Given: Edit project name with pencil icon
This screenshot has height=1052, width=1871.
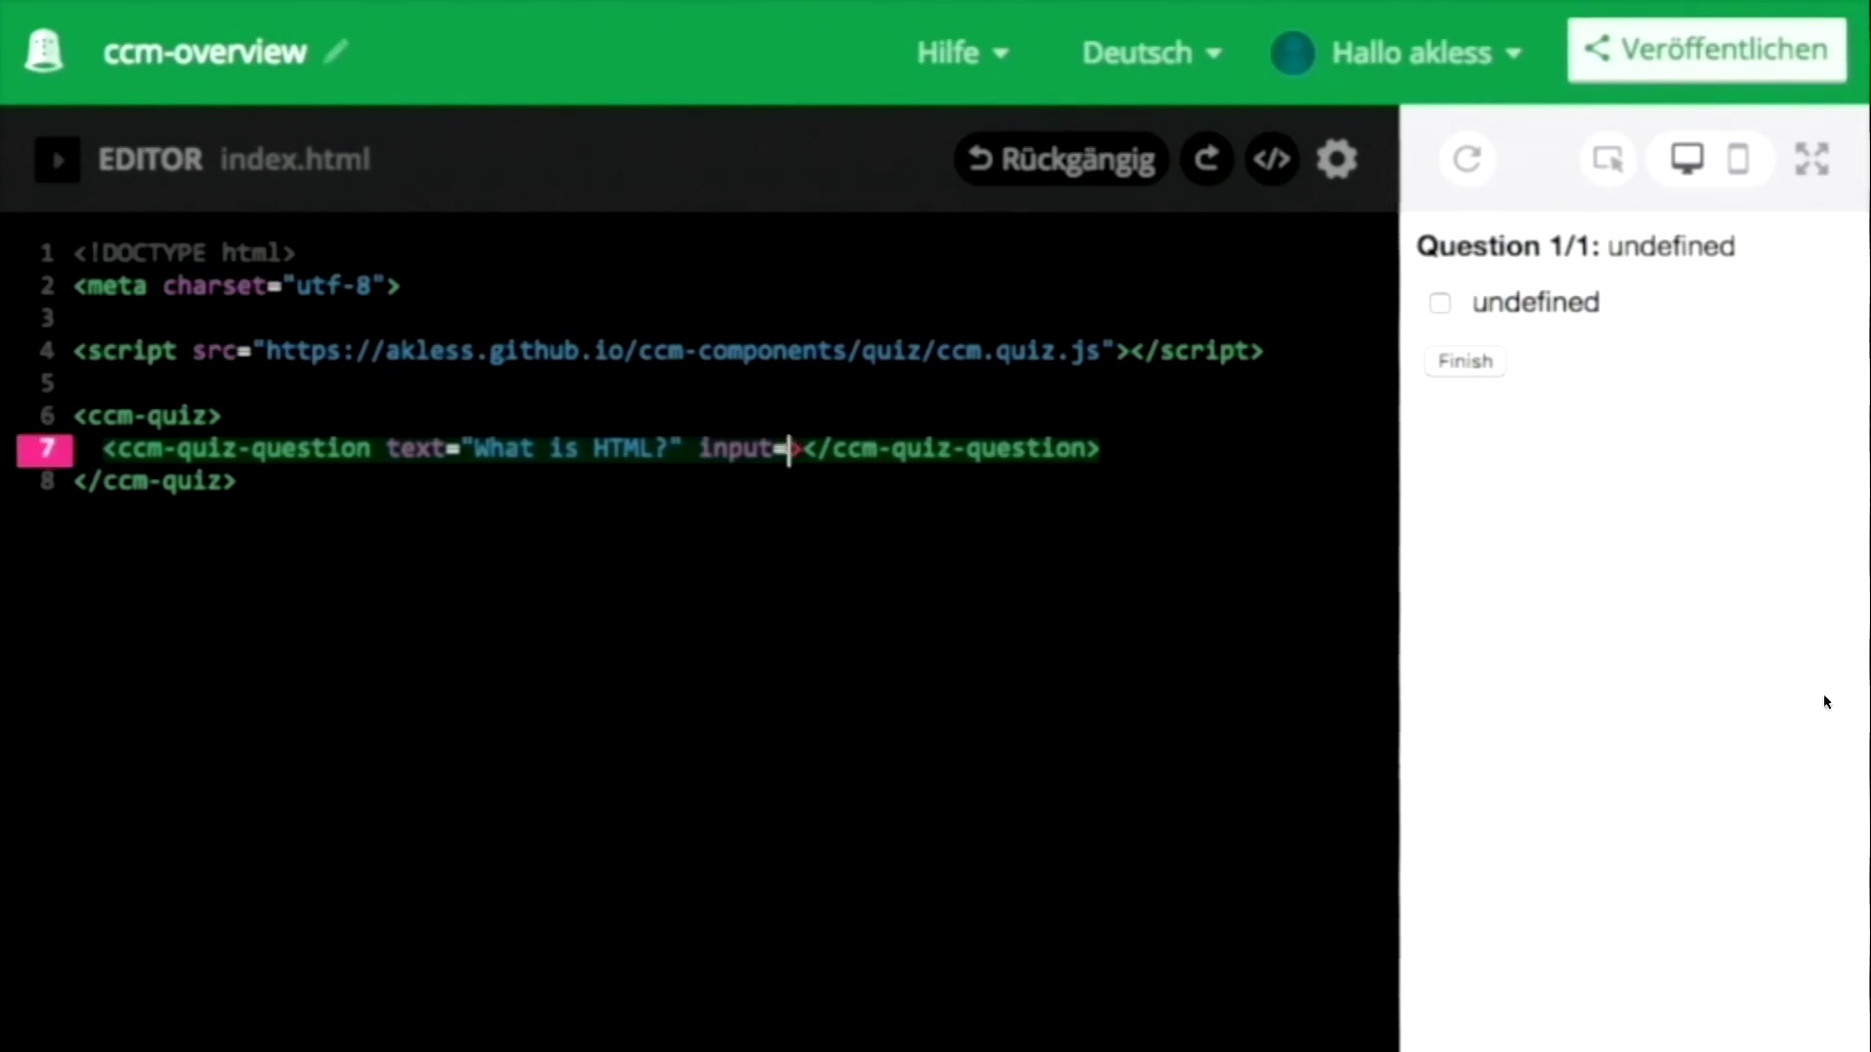Looking at the screenshot, I should click(335, 51).
